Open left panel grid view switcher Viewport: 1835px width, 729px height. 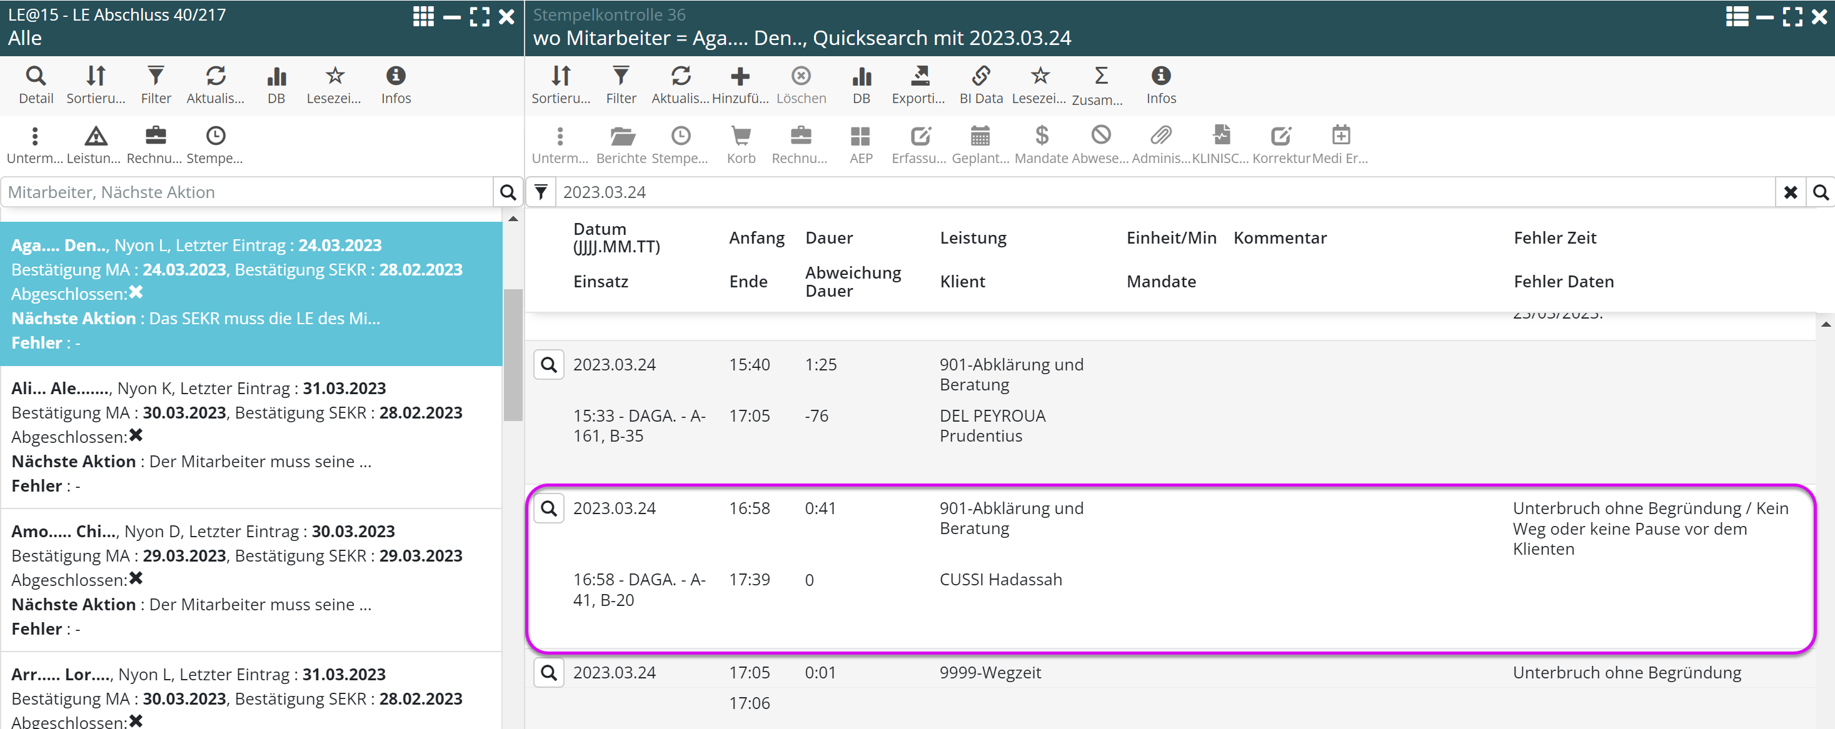(x=423, y=16)
